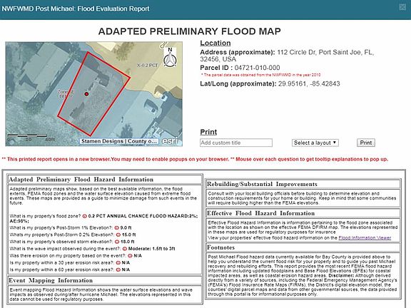
Task: Click the Print button
Action: point(365,143)
